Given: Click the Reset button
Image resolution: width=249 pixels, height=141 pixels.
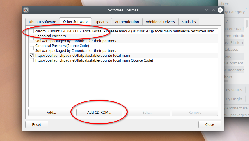Looking at the screenshot, I should pos(37,125).
